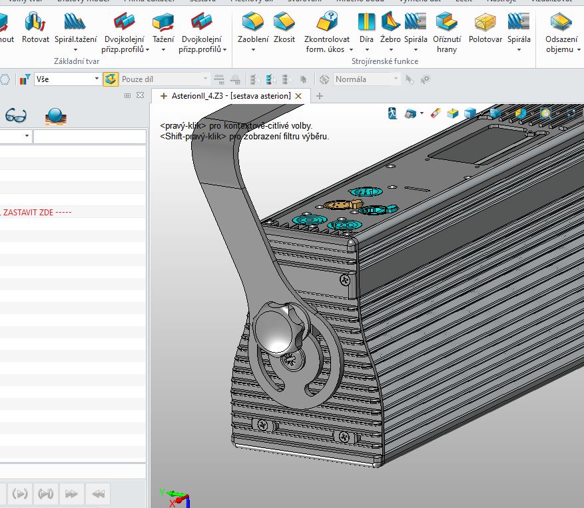Click the step-forward playback button
This screenshot has width=584, height=508.
pyautogui.click(x=46, y=494)
